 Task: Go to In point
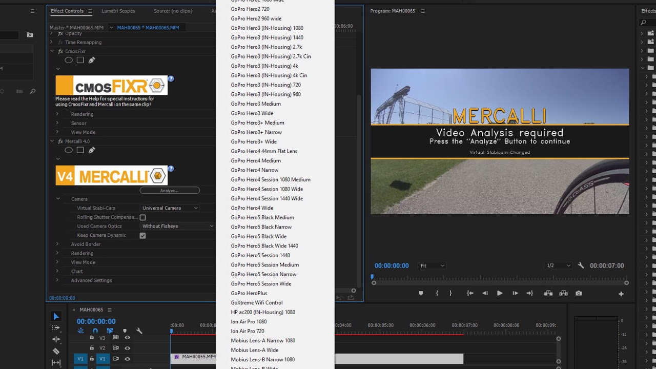[x=470, y=293]
